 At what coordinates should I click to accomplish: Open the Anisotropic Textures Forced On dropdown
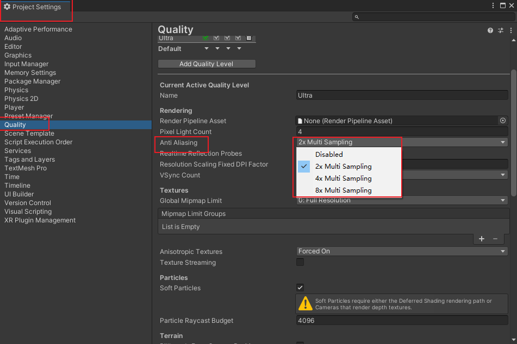402,251
